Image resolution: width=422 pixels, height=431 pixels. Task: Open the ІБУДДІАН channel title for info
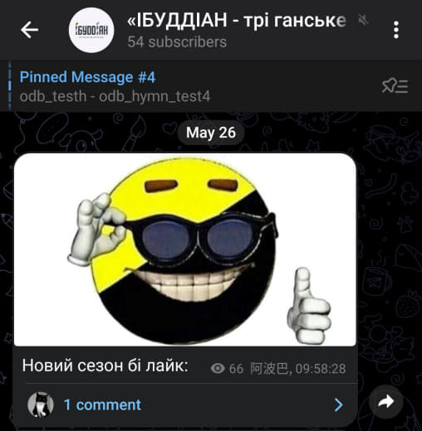[x=237, y=20]
